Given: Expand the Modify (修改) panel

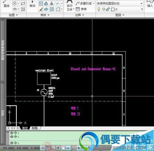Looking at the screenshot, I should pos(45,15).
